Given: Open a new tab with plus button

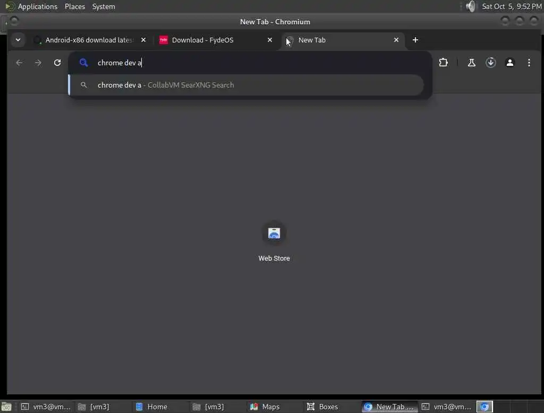Looking at the screenshot, I should pyautogui.click(x=415, y=40).
